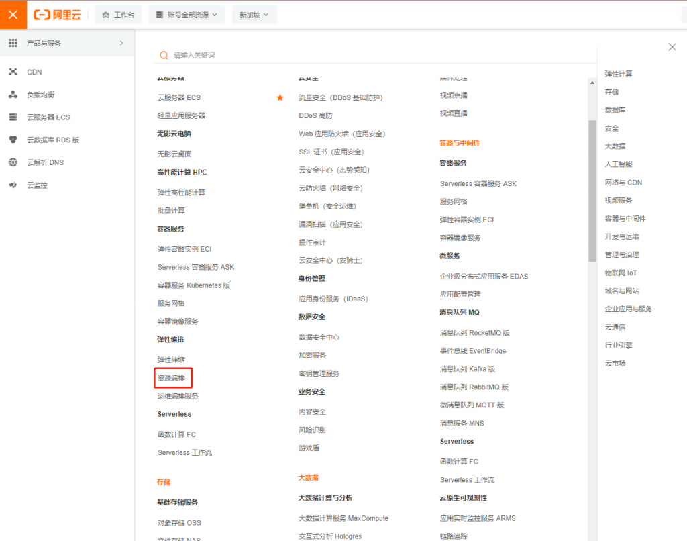Screen dimensions: 687x541
Task: Click the 云监控 sidebar icon
Action: pyautogui.click(x=13, y=185)
